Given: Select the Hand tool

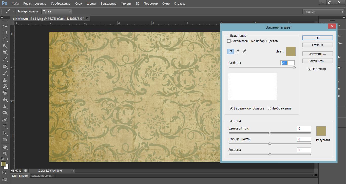Looking at the screenshot, I should click(x=5, y=147).
